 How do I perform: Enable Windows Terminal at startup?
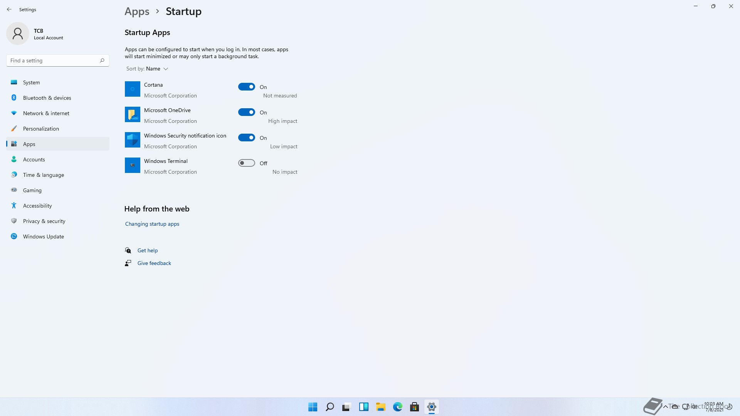[x=247, y=163]
